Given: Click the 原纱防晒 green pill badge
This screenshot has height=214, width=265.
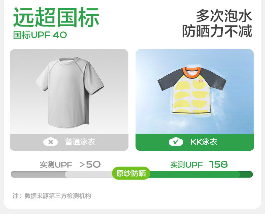Looking at the screenshot, I should click(131, 173).
